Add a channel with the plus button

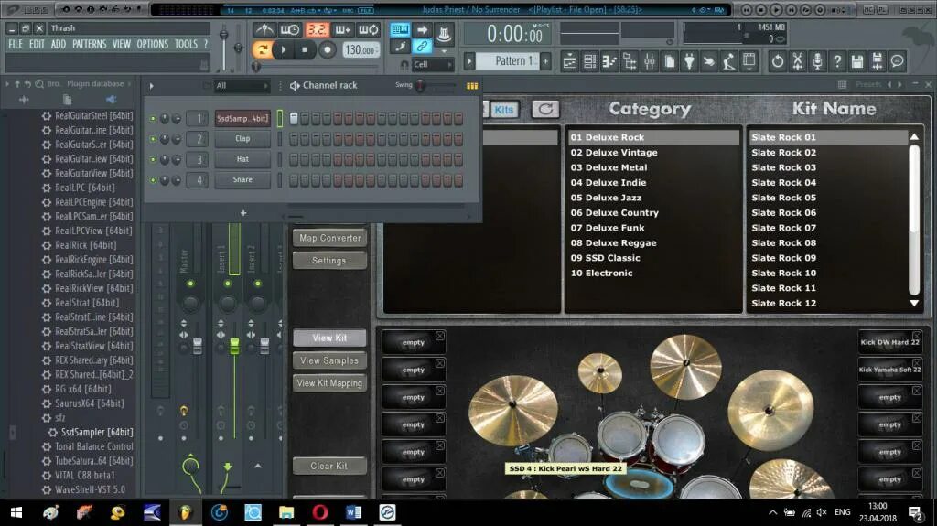[x=243, y=213]
